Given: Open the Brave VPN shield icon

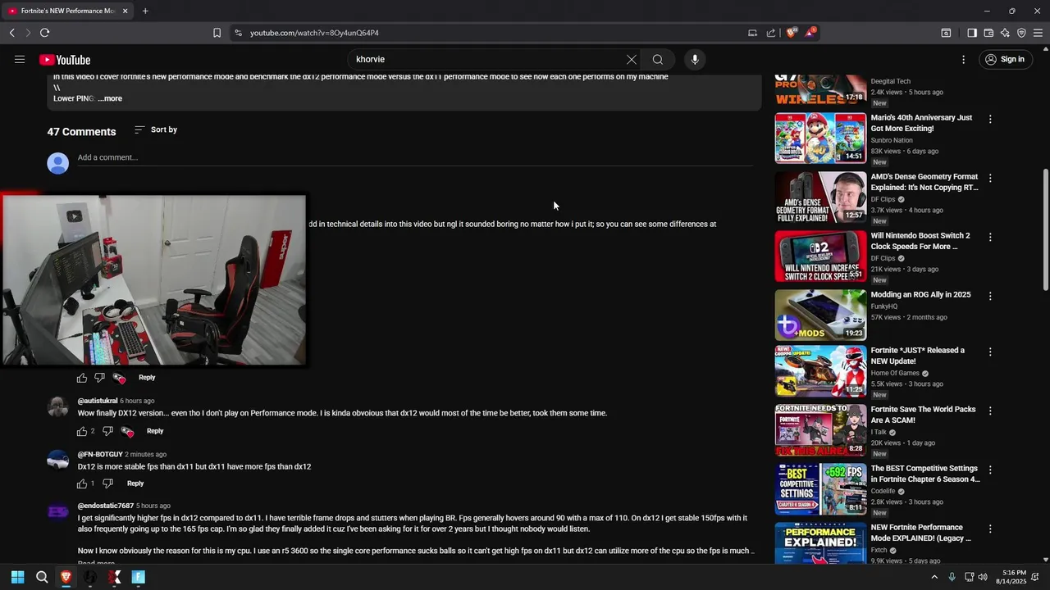Looking at the screenshot, I should (1021, 33).
